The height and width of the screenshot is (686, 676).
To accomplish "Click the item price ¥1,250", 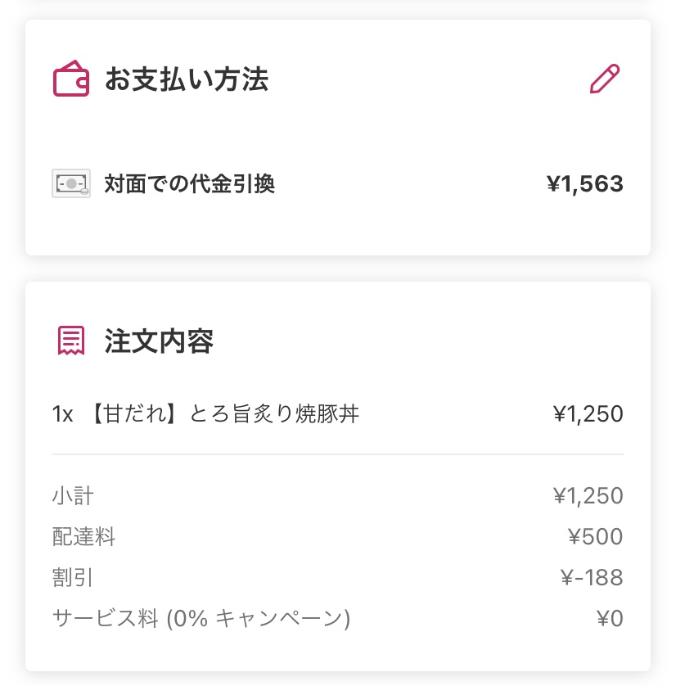I will [x=588, y=414].
